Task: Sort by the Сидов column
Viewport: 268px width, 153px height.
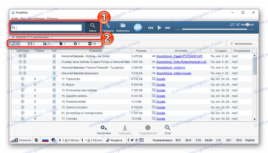Action: click(x=41, y=51)
